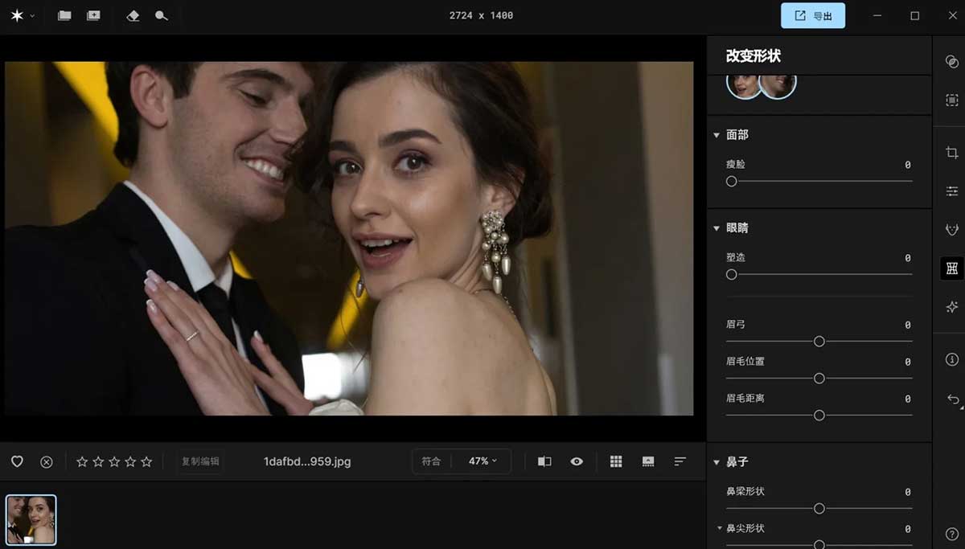Minimize the application window
The height and width of the screenshot is (549, 965).
(x=877, y=15)
